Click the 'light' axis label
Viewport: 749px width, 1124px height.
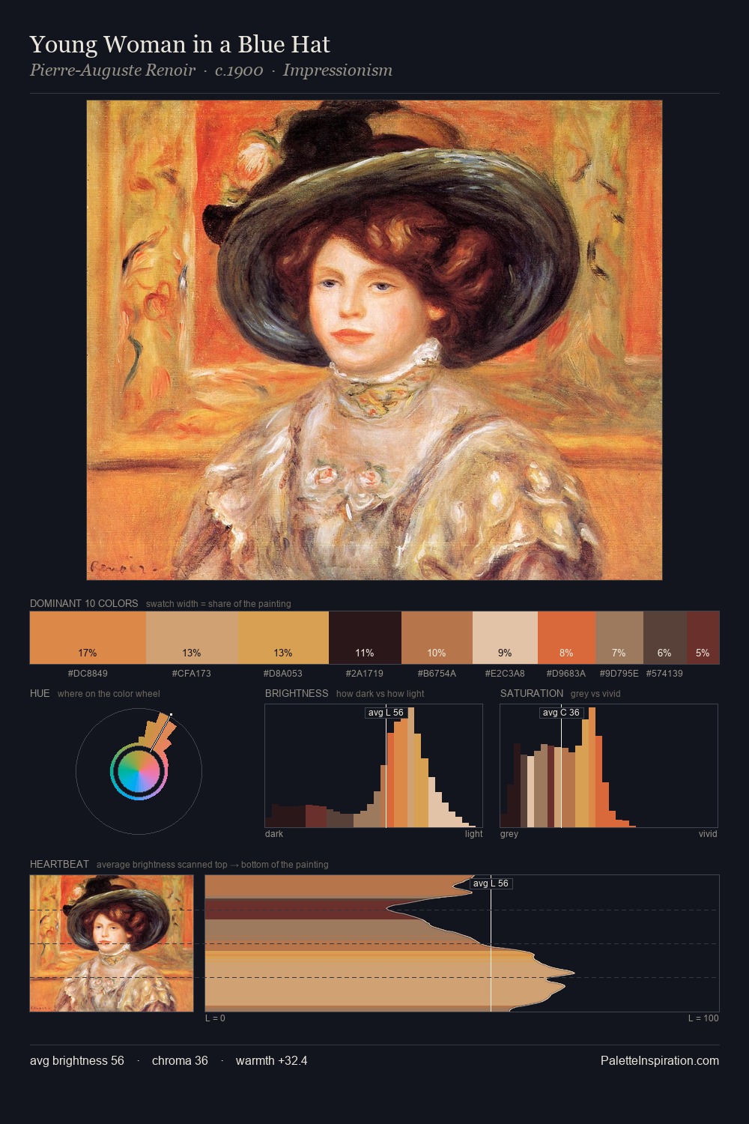(473, 834)
